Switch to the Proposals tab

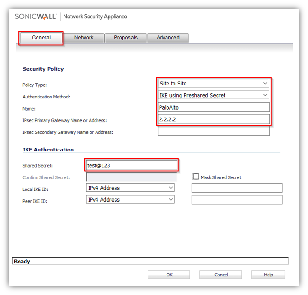(126, 38)
